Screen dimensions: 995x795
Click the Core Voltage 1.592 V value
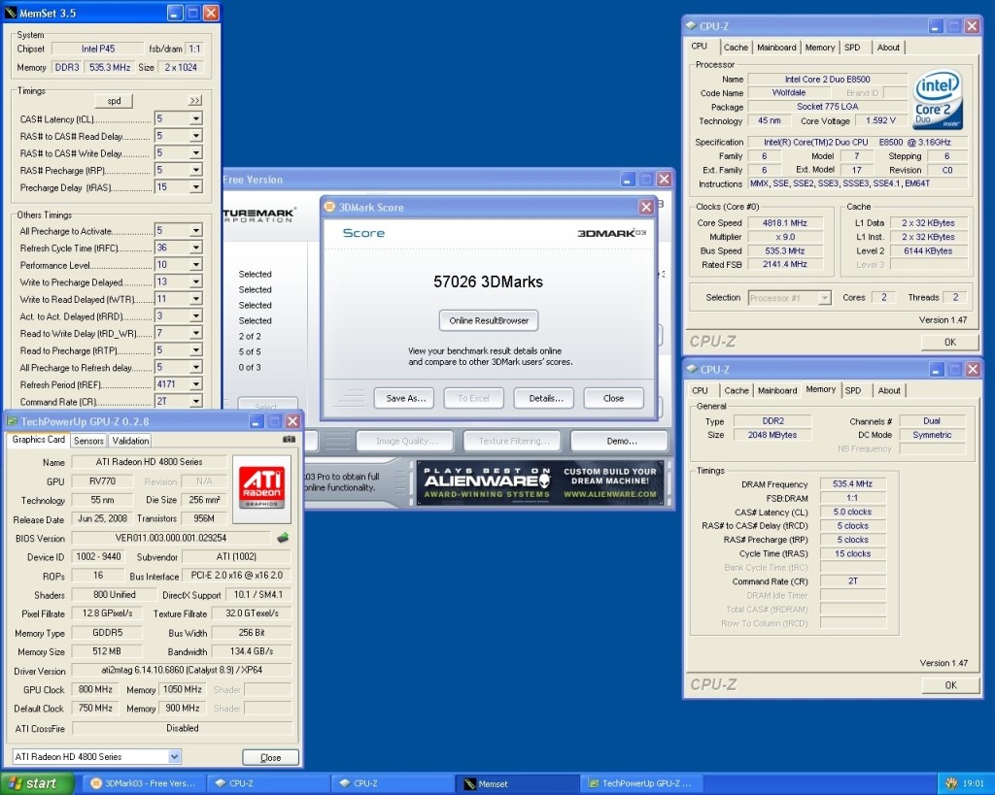click(880, 120)
